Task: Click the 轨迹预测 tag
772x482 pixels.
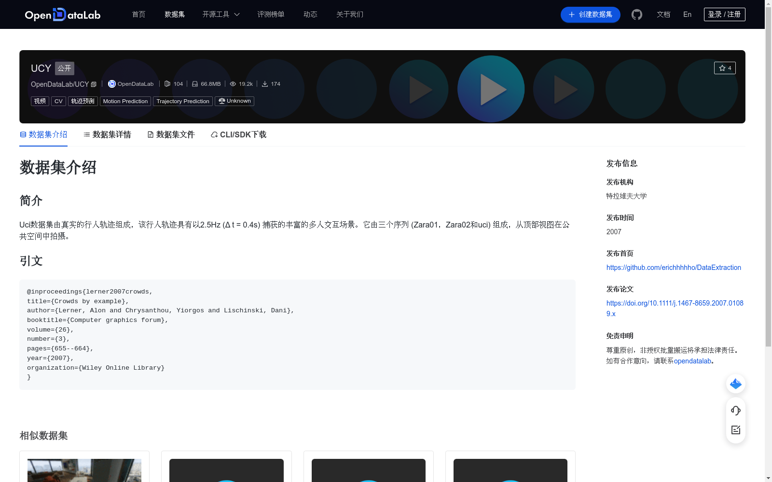Action: point(83,101)
